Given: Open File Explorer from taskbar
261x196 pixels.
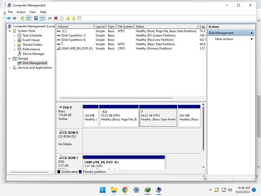Looking at the screenshot, I should pos(114,190).
